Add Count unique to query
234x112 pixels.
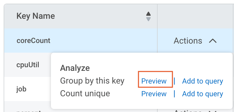coord(202,94)
